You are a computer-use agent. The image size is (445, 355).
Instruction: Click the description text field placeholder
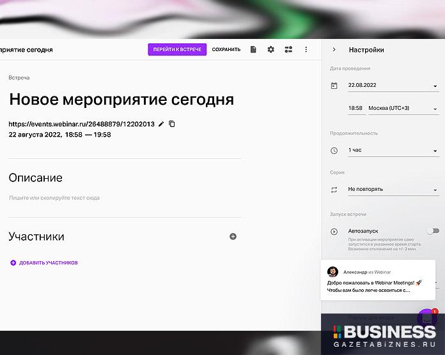[x=54, y=198]
